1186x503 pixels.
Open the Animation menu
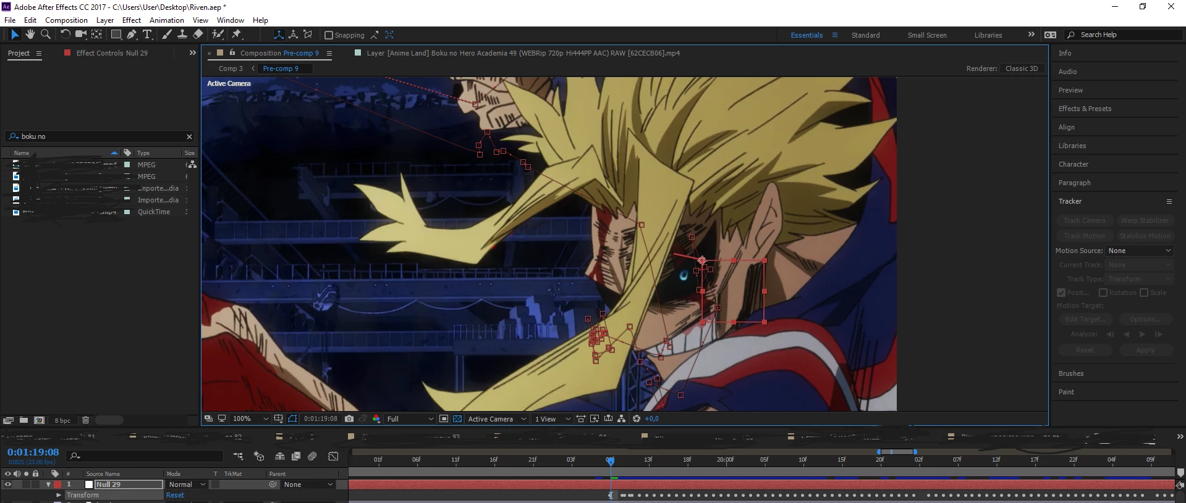[167, 20]
